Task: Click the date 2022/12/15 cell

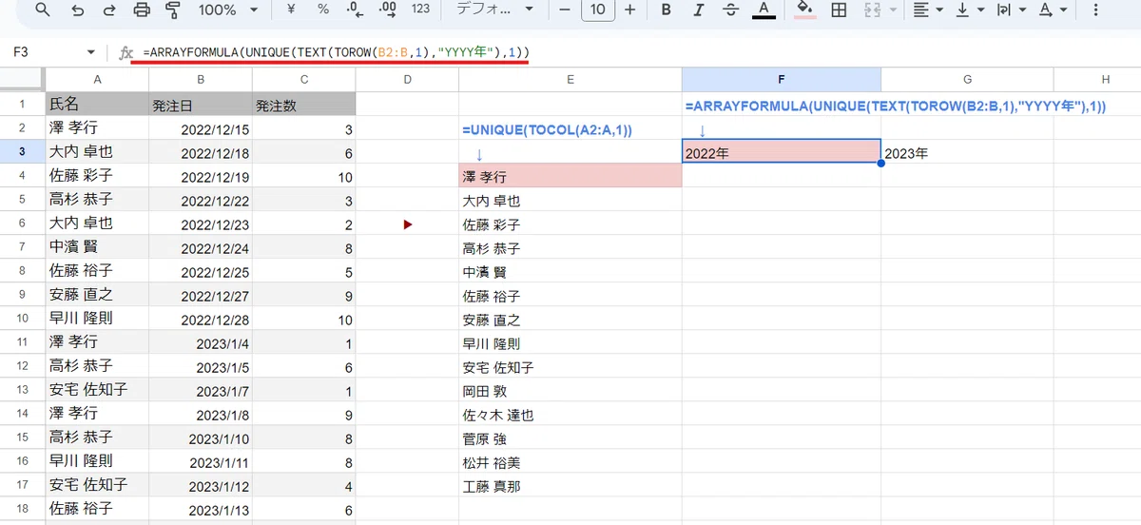Action: pos(201,128)
